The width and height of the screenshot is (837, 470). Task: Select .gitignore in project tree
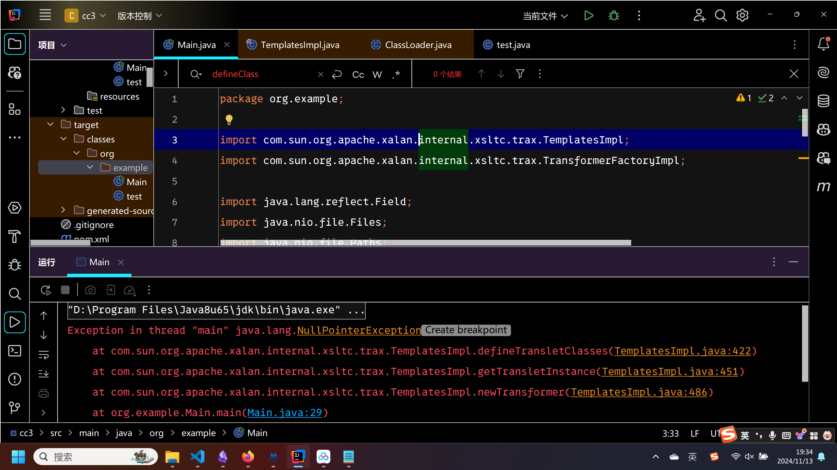tap(88, 225)
